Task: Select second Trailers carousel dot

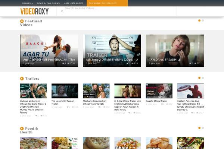Action: point(203,78)
